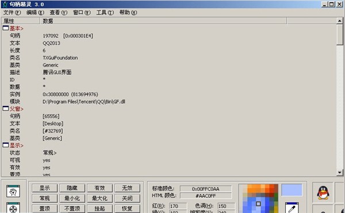Click the 数据 column header
This screenshot has width=345, height=213.
tap(163, 21)
